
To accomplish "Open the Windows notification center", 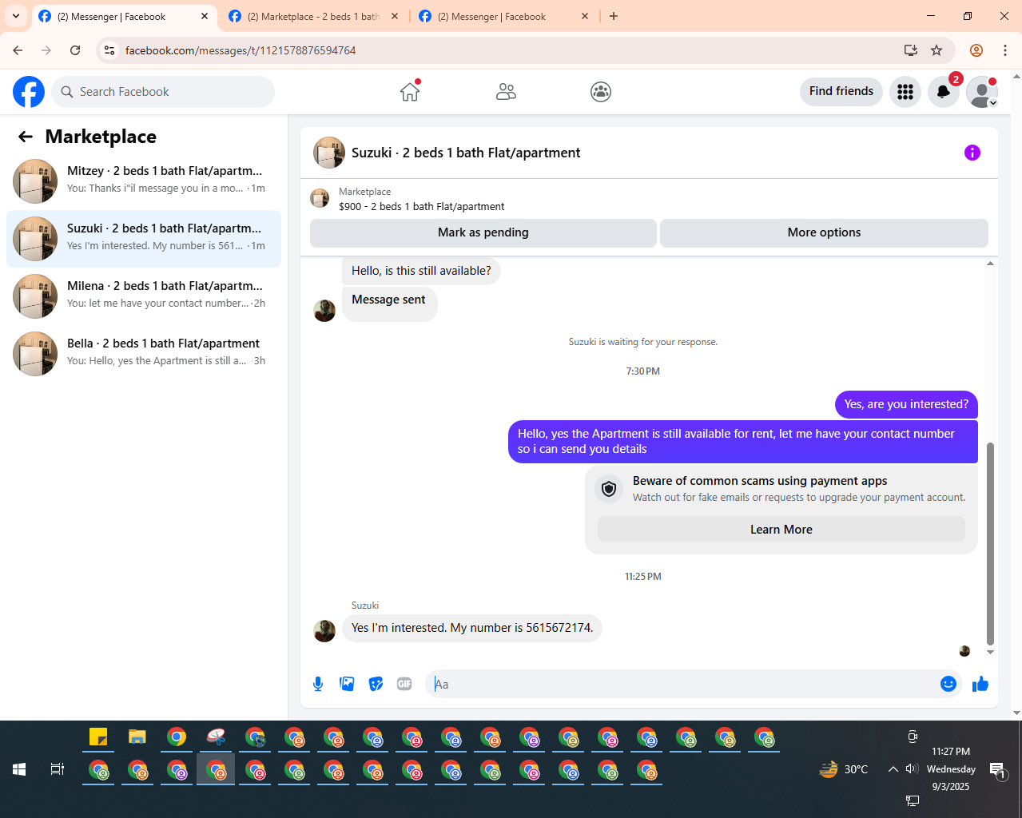I will [997, 770].
